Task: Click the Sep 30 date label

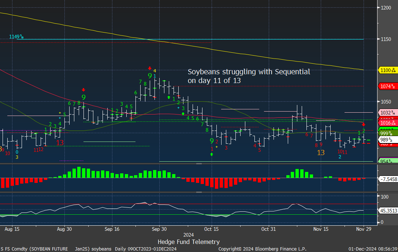Action: coord(159,229)
